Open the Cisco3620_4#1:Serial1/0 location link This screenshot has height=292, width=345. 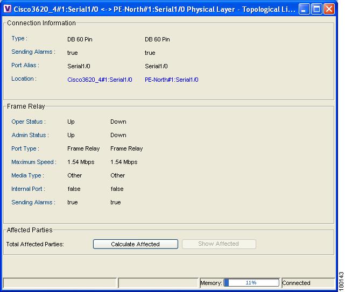pyautogui.click(x=100, y=80)
